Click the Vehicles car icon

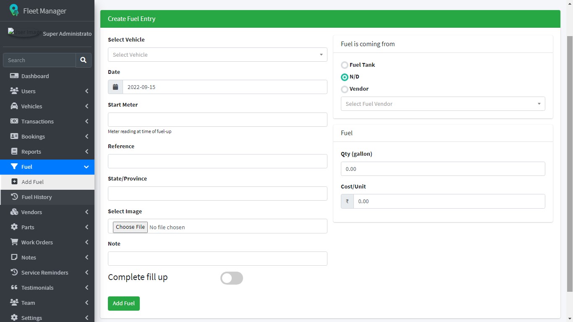pos(14,106)
